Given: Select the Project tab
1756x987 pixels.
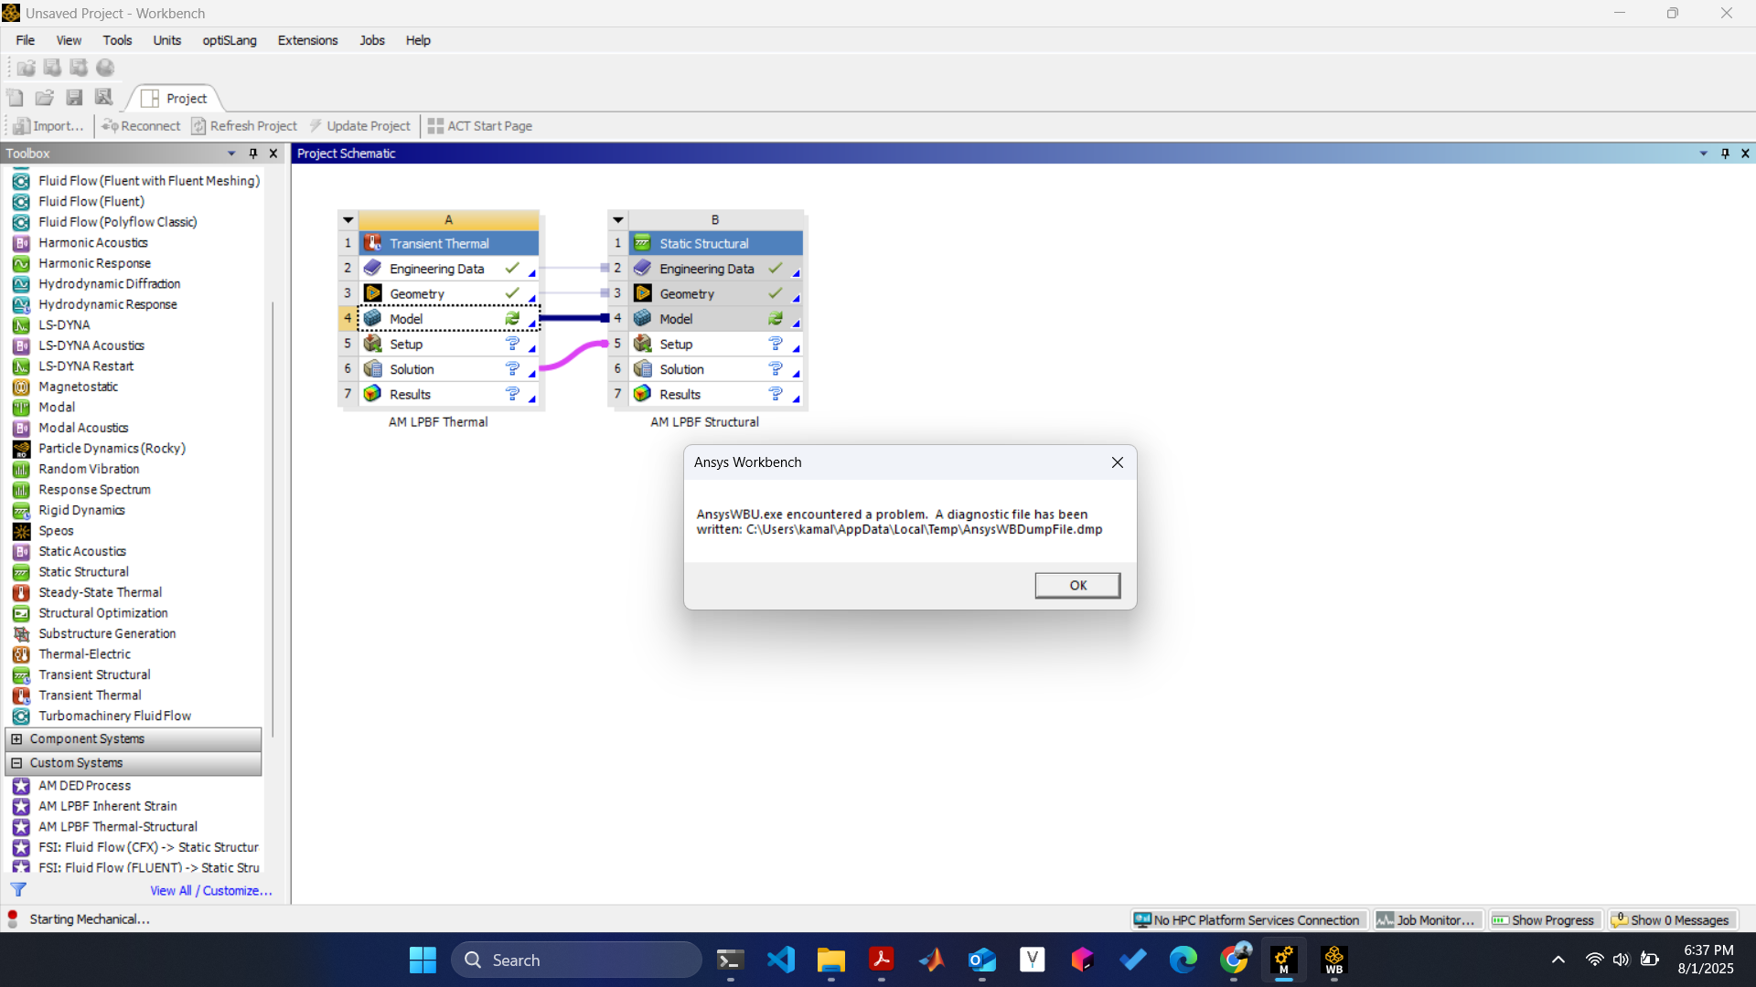Looking at the screenshot, I should tap(175, 98).
